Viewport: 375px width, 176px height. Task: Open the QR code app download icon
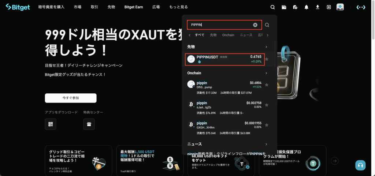(x=51, y=124)
